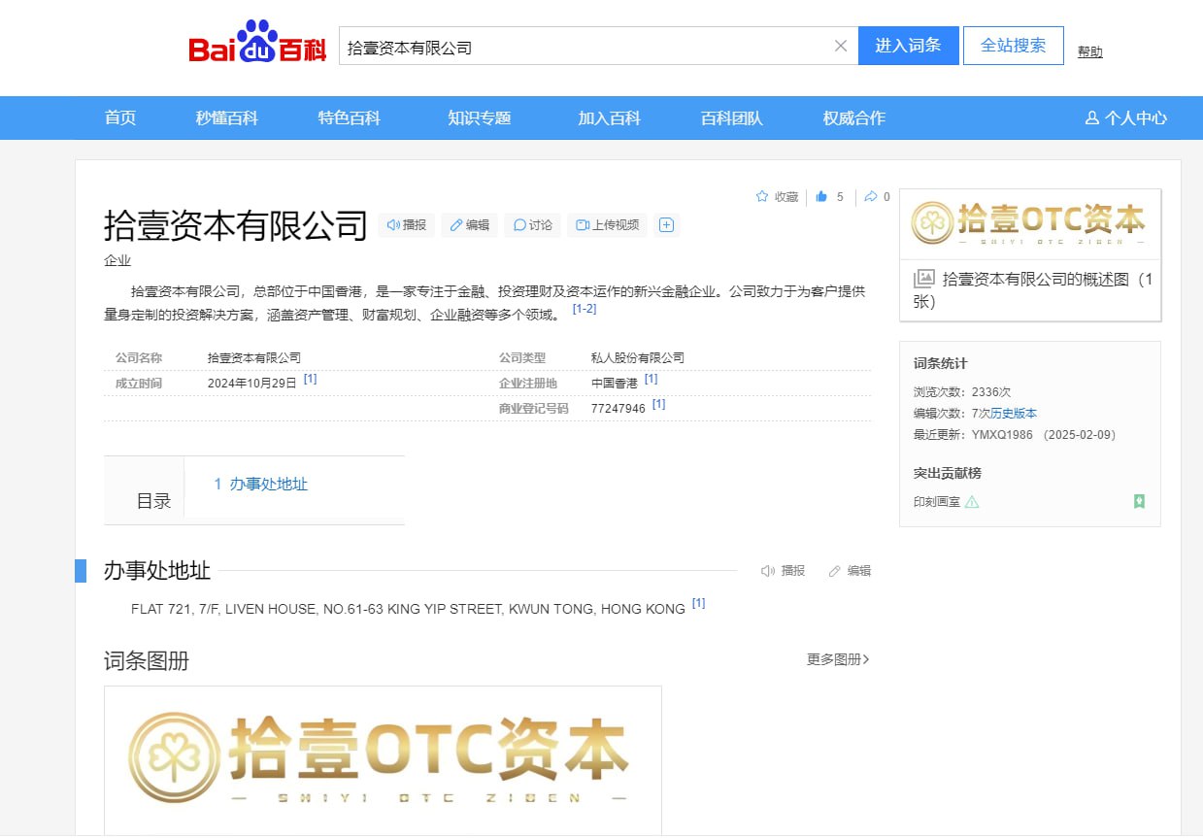Open reference [1] next to 成立时间 date
This screenshot has height=838, width=1203.
coord(311,379)
